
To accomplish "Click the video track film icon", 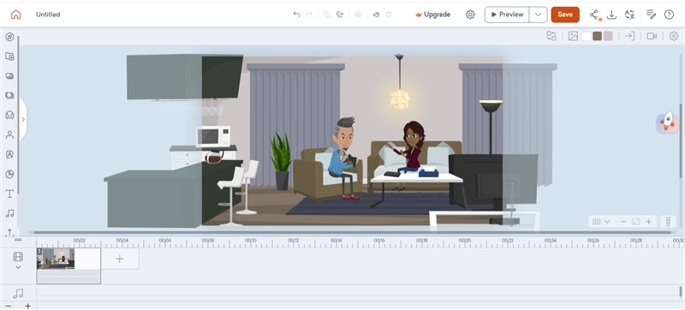I will pos(18,257).
